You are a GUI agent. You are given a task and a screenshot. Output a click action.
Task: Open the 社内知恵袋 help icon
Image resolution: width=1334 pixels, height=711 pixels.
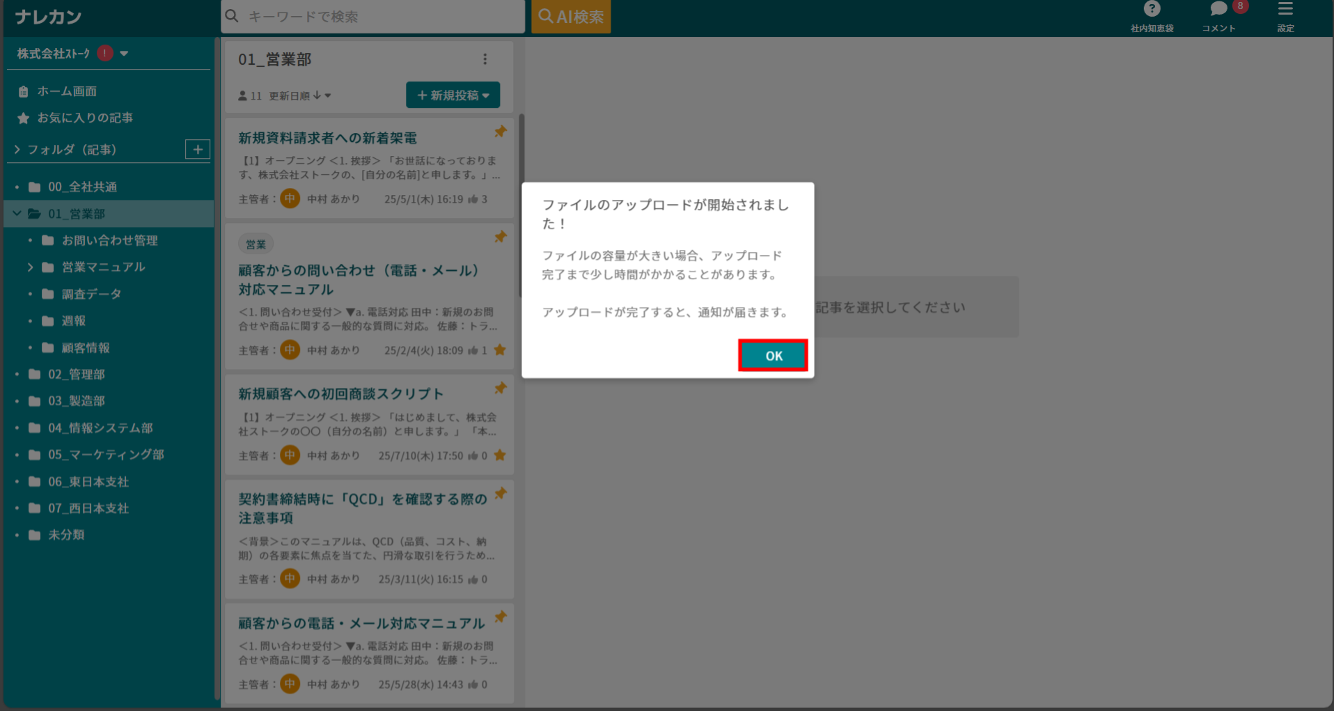[x=1152, y=10]
